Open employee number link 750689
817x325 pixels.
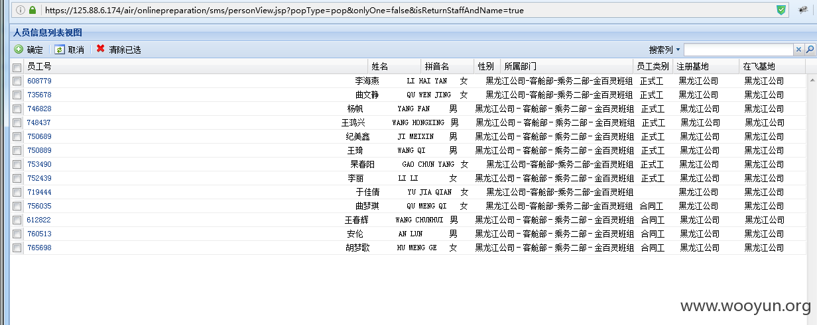(x=39, y=136)
